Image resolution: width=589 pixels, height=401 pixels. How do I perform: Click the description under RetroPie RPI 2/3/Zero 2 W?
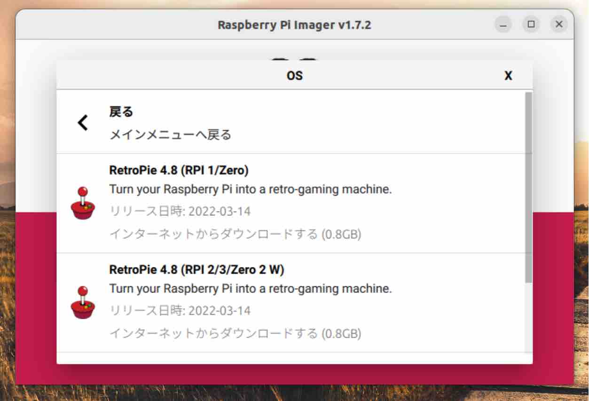point(250,289)
